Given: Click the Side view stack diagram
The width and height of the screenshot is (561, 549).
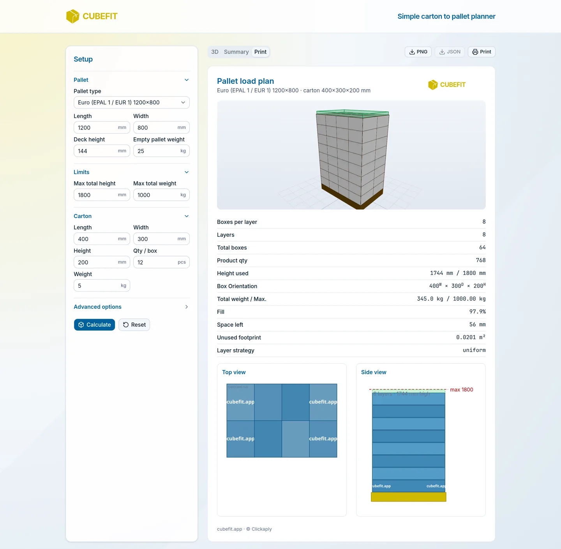Looking at the screenshot, I should point(409,445).
